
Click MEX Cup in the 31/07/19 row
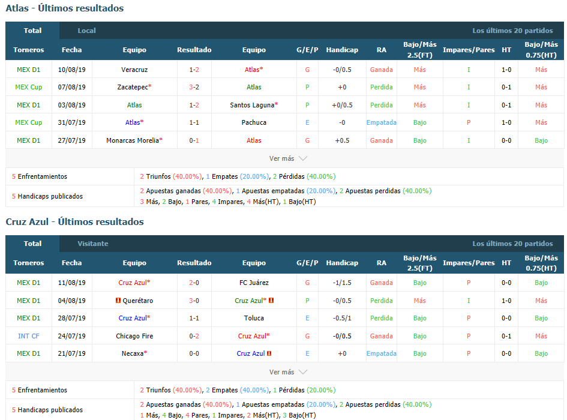(29, 122)
